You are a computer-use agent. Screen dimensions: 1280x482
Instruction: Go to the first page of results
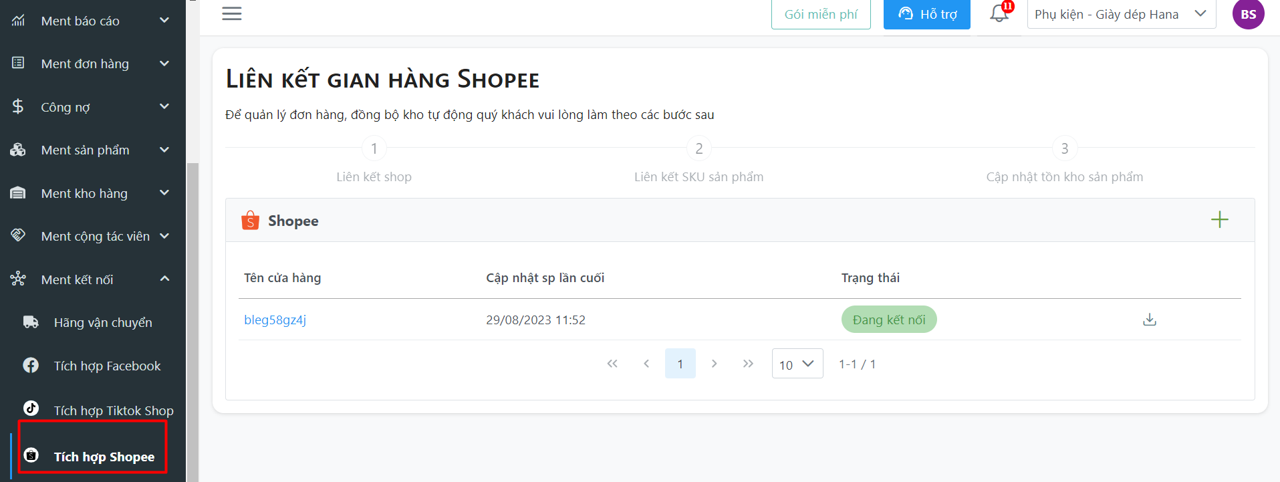click(x=612, y=364)
